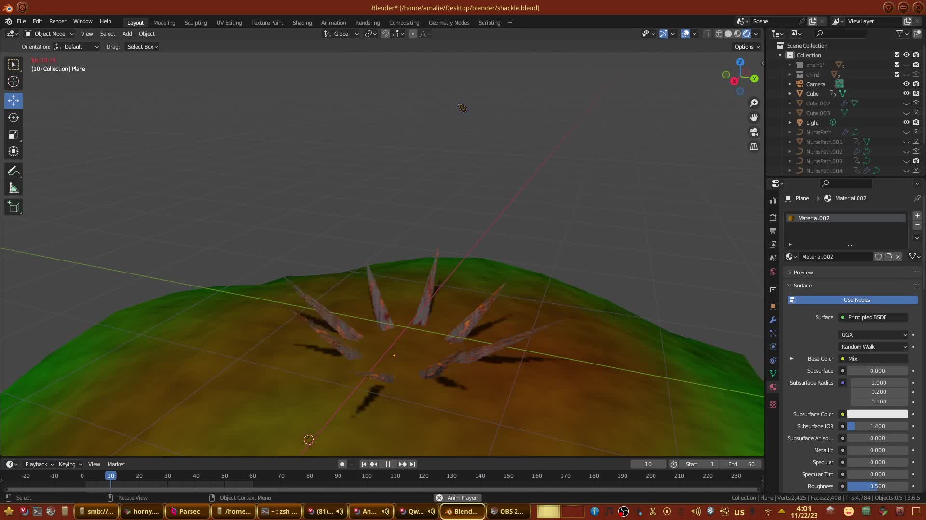The width and height of the screenshot is (926, 520).
Task: Open the Modifier properties wrench tab
Action: [x=773, y=320]
